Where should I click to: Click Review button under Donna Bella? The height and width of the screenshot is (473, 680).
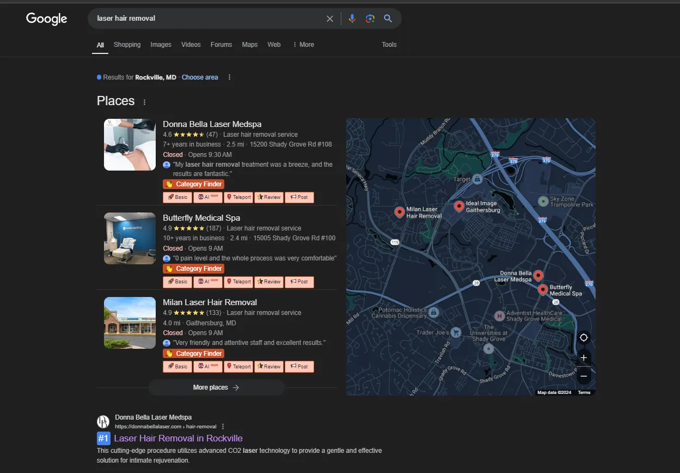click(x=269, y=197)
